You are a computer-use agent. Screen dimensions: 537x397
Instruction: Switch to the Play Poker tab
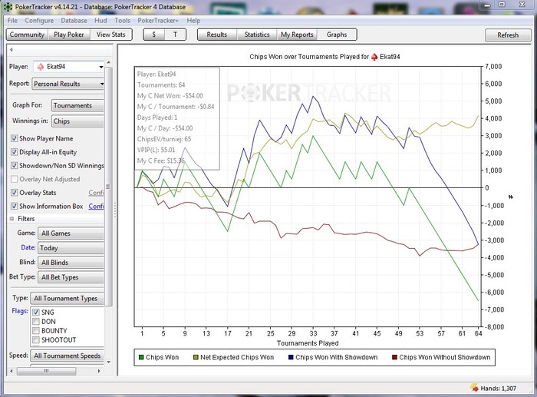(x=69, y=35)
